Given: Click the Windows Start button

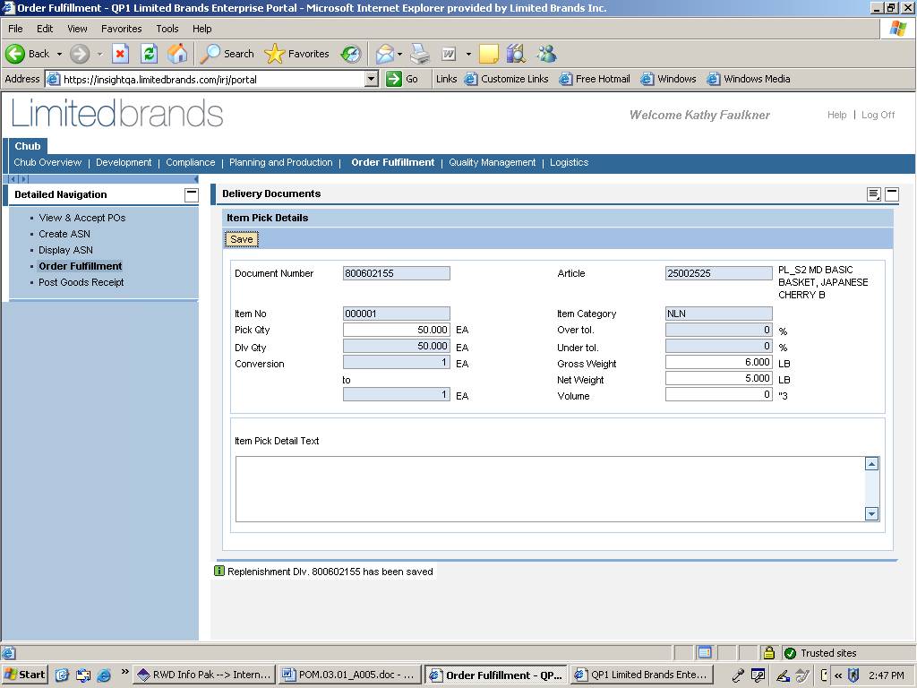Looking at the screenshot, I should pos(24,675).
